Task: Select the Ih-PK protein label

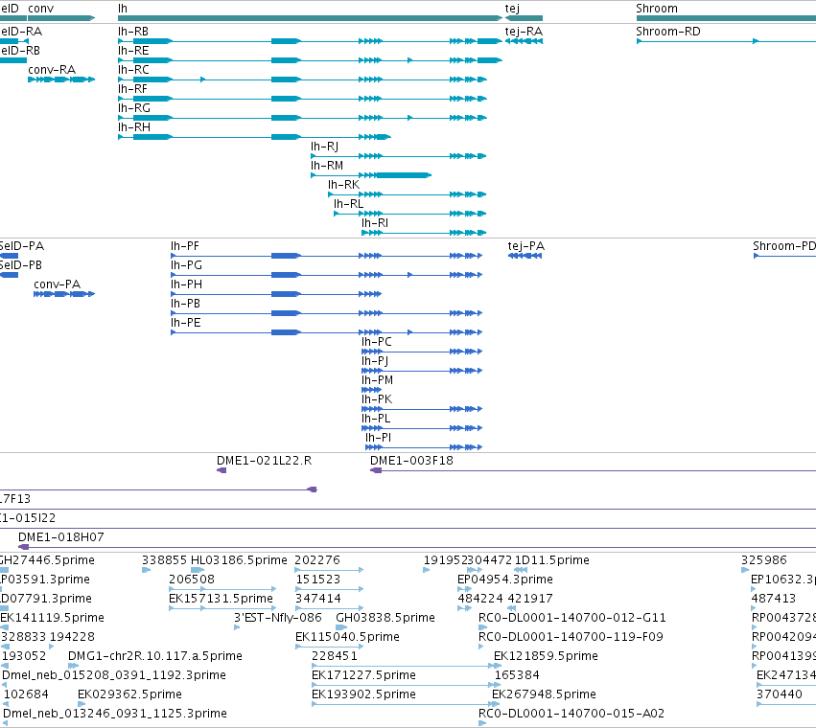Action: coord(377,399)
